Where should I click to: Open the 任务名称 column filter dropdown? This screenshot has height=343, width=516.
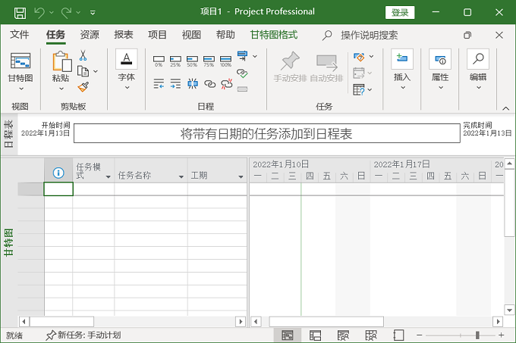pos(181,177)
